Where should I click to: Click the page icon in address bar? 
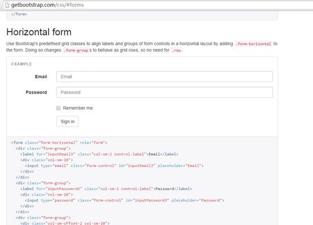point(7,5)
